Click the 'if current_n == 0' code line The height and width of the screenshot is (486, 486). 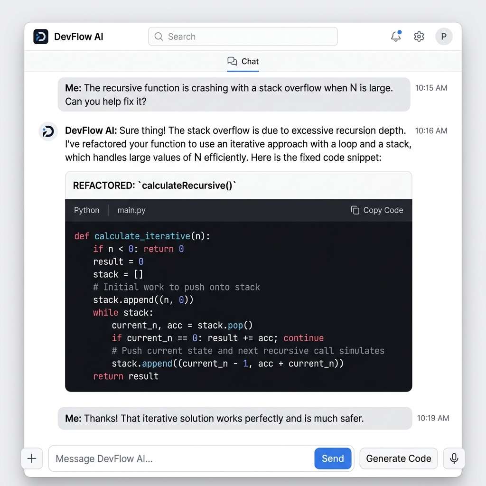point(217,338)
